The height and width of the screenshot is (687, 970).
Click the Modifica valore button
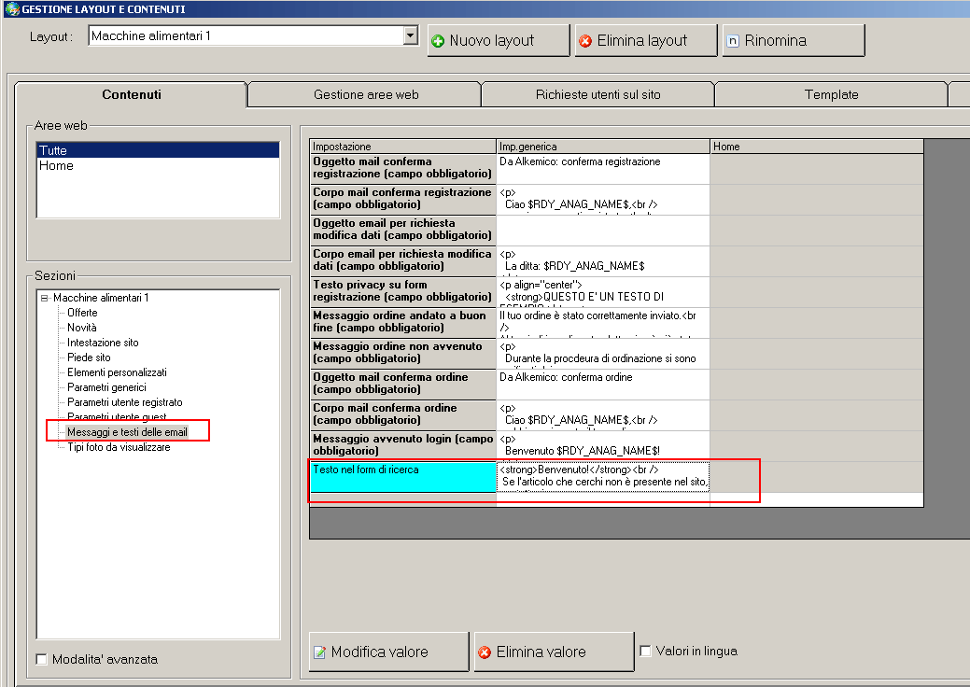click(x=388, y=652)
